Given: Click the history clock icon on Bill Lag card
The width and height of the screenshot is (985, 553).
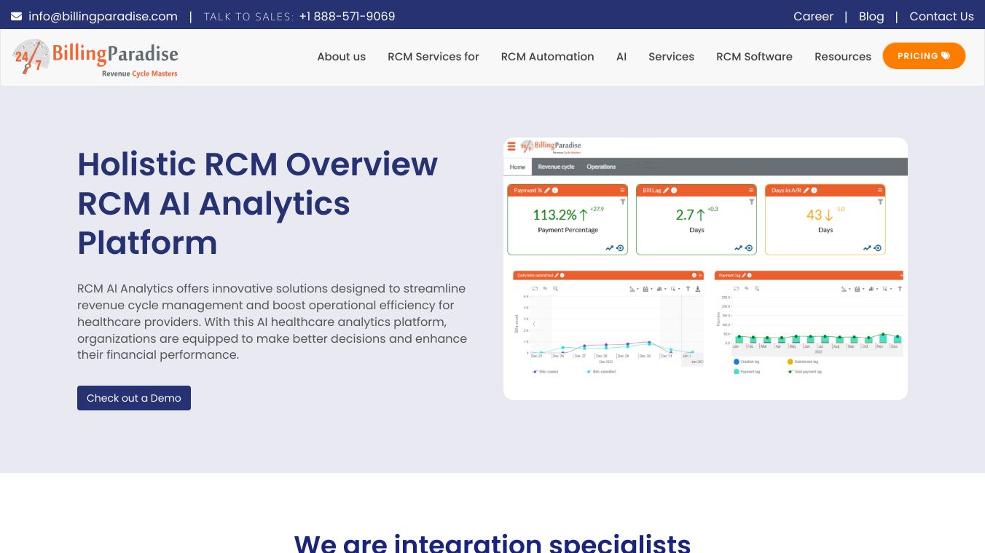Looking at the screenshot, I should (x=749, y=248).
